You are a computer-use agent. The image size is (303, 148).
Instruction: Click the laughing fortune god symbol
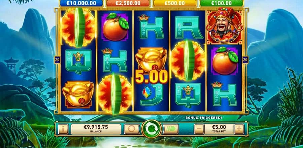point(224,26)
